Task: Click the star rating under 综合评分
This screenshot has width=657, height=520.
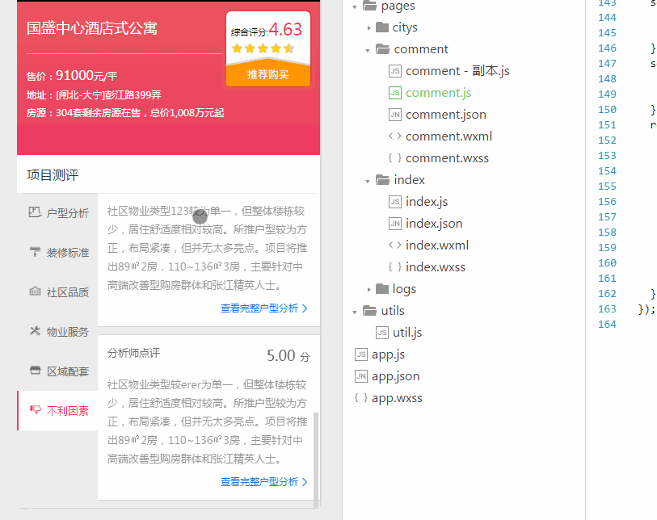Action: point(263,48)
